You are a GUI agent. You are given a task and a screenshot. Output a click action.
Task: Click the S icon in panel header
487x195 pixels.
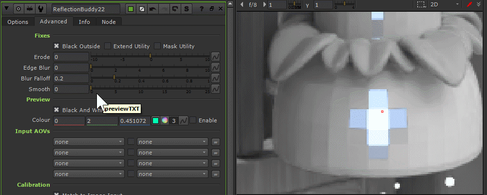click(186, 9)
